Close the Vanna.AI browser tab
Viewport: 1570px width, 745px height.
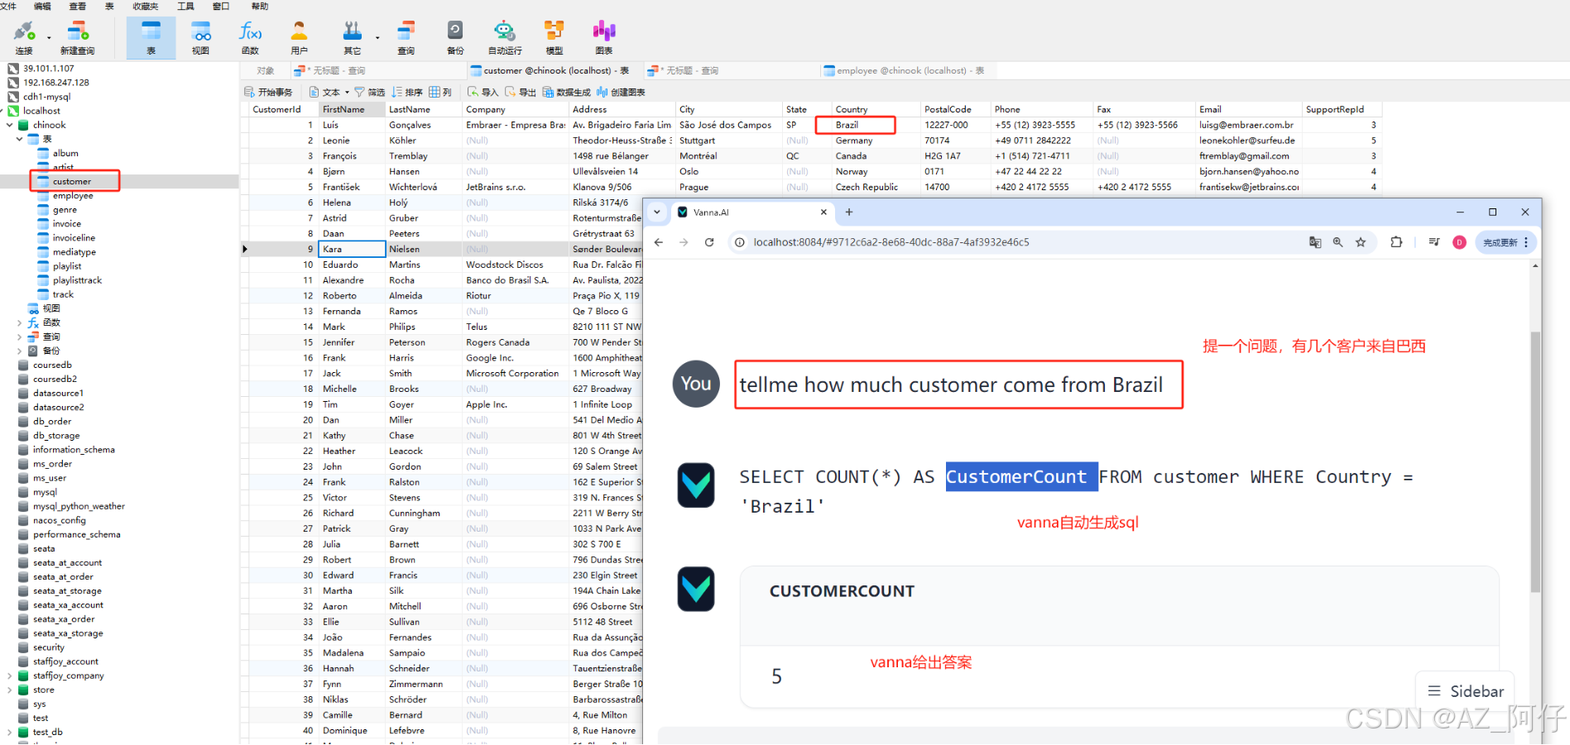pos(823,213)
